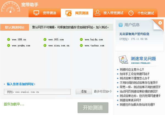
Task: Click the monitor icon for 宽带测速
Action: tap(36, 13)
